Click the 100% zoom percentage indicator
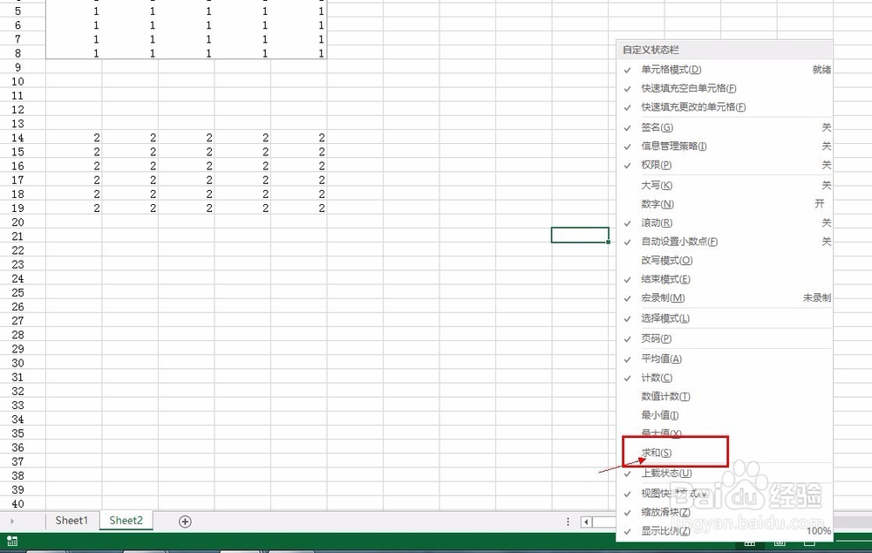872x553 pixels. tap(819, 531)
